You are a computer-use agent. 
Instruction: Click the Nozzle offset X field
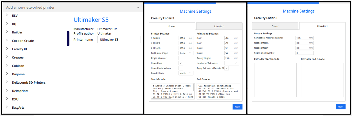(x=304, y=43)
